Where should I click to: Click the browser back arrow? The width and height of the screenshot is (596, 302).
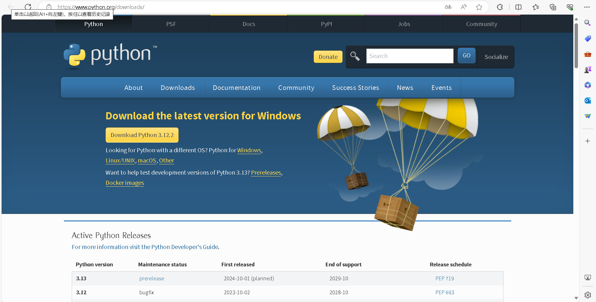pos(11,7)
